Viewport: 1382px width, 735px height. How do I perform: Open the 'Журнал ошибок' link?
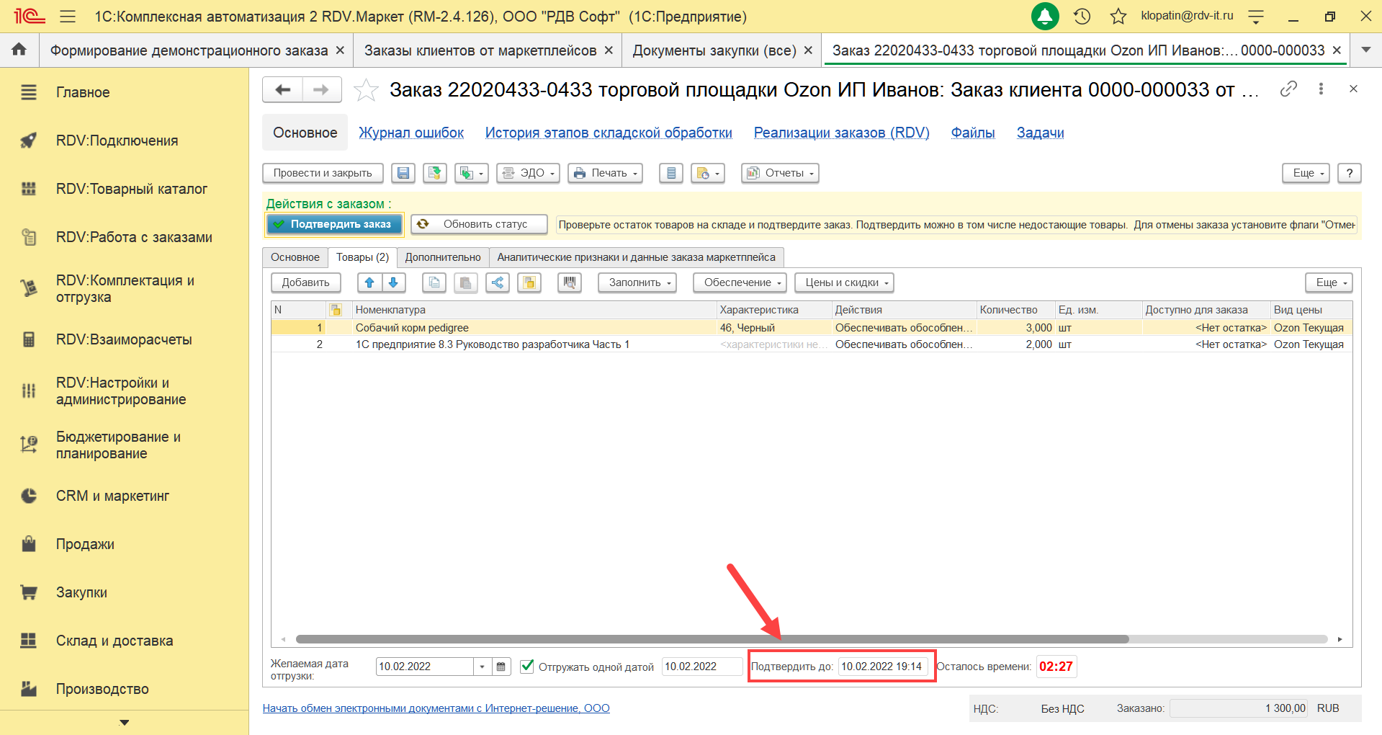pyautogui.click(x=411, y=133)
